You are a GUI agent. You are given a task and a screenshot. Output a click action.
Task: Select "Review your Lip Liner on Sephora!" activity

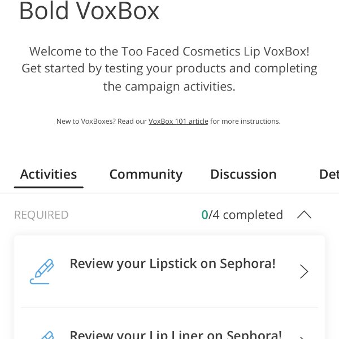point(175,334)
